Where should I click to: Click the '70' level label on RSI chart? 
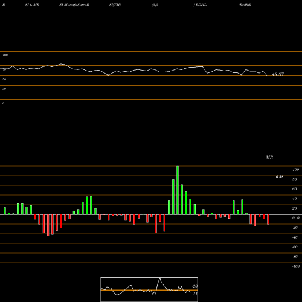pos(4,69)
